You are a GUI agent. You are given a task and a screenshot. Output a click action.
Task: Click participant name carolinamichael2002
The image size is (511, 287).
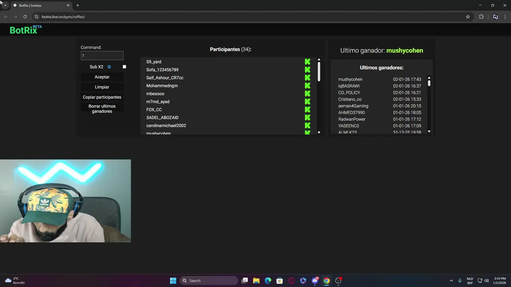pyautogui.click(x=166, y=126)
